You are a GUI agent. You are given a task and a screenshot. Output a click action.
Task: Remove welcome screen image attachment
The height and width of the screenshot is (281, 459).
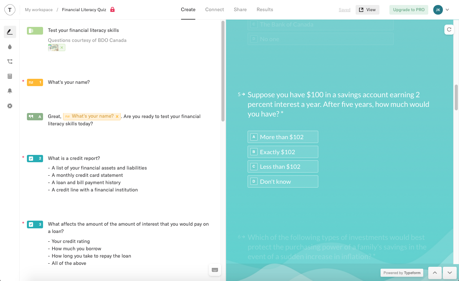click(x=62, y=47)
